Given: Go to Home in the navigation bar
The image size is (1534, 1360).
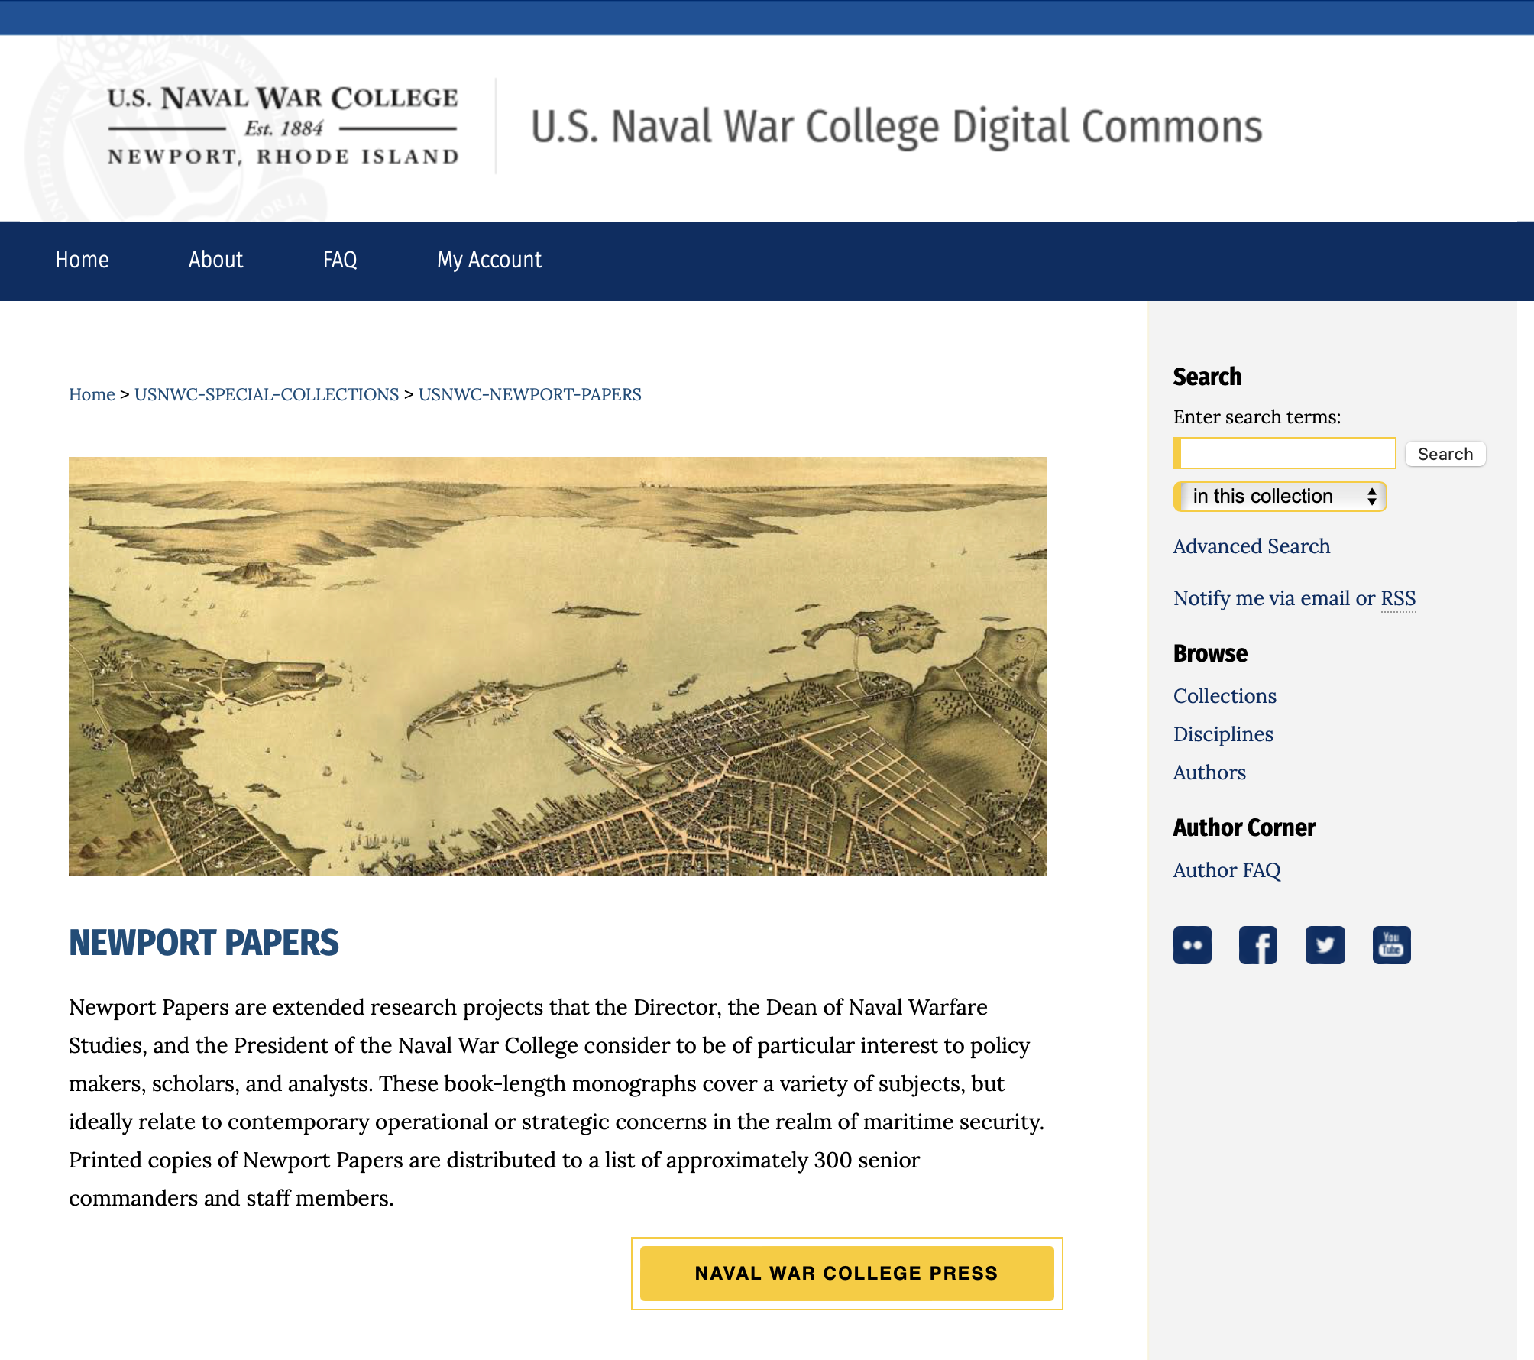Looking at the screenshot, I should pyautogui.click(x=83, y=261).
